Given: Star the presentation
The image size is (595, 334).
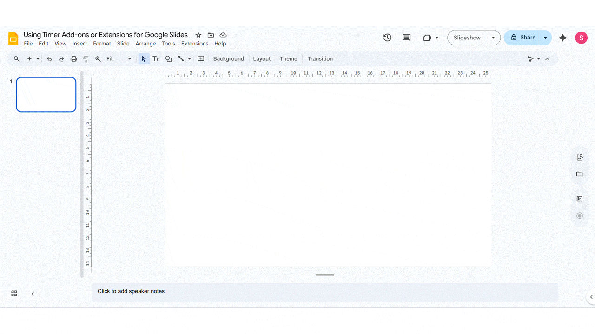Looking at the screenshot, I should pyautogui.click(x=198, y=35).
